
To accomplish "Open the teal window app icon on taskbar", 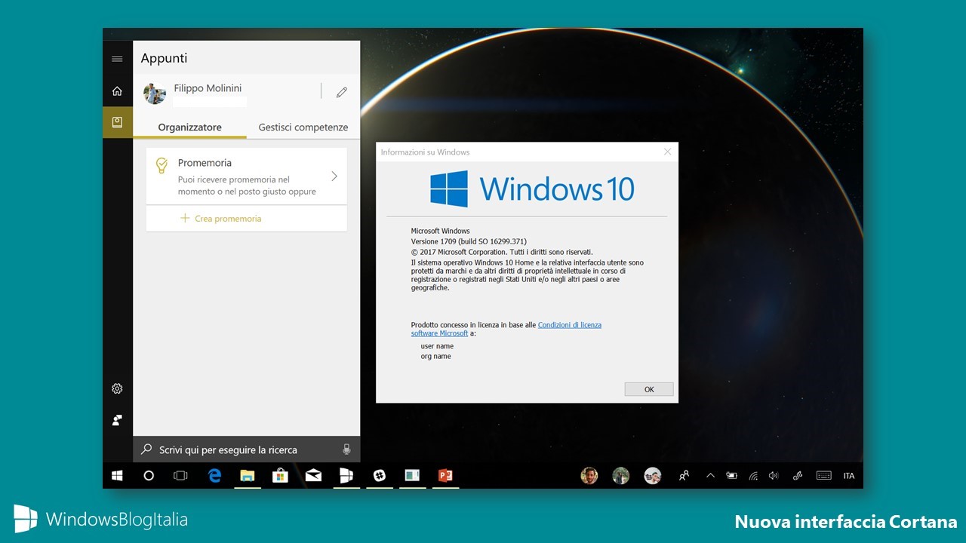I will tap(411, 476).
